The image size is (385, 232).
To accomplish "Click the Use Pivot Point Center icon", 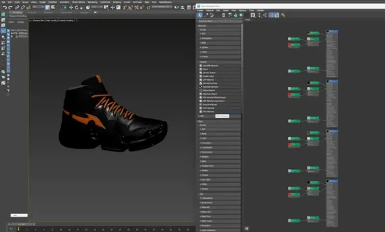I will tap(106, 7).
